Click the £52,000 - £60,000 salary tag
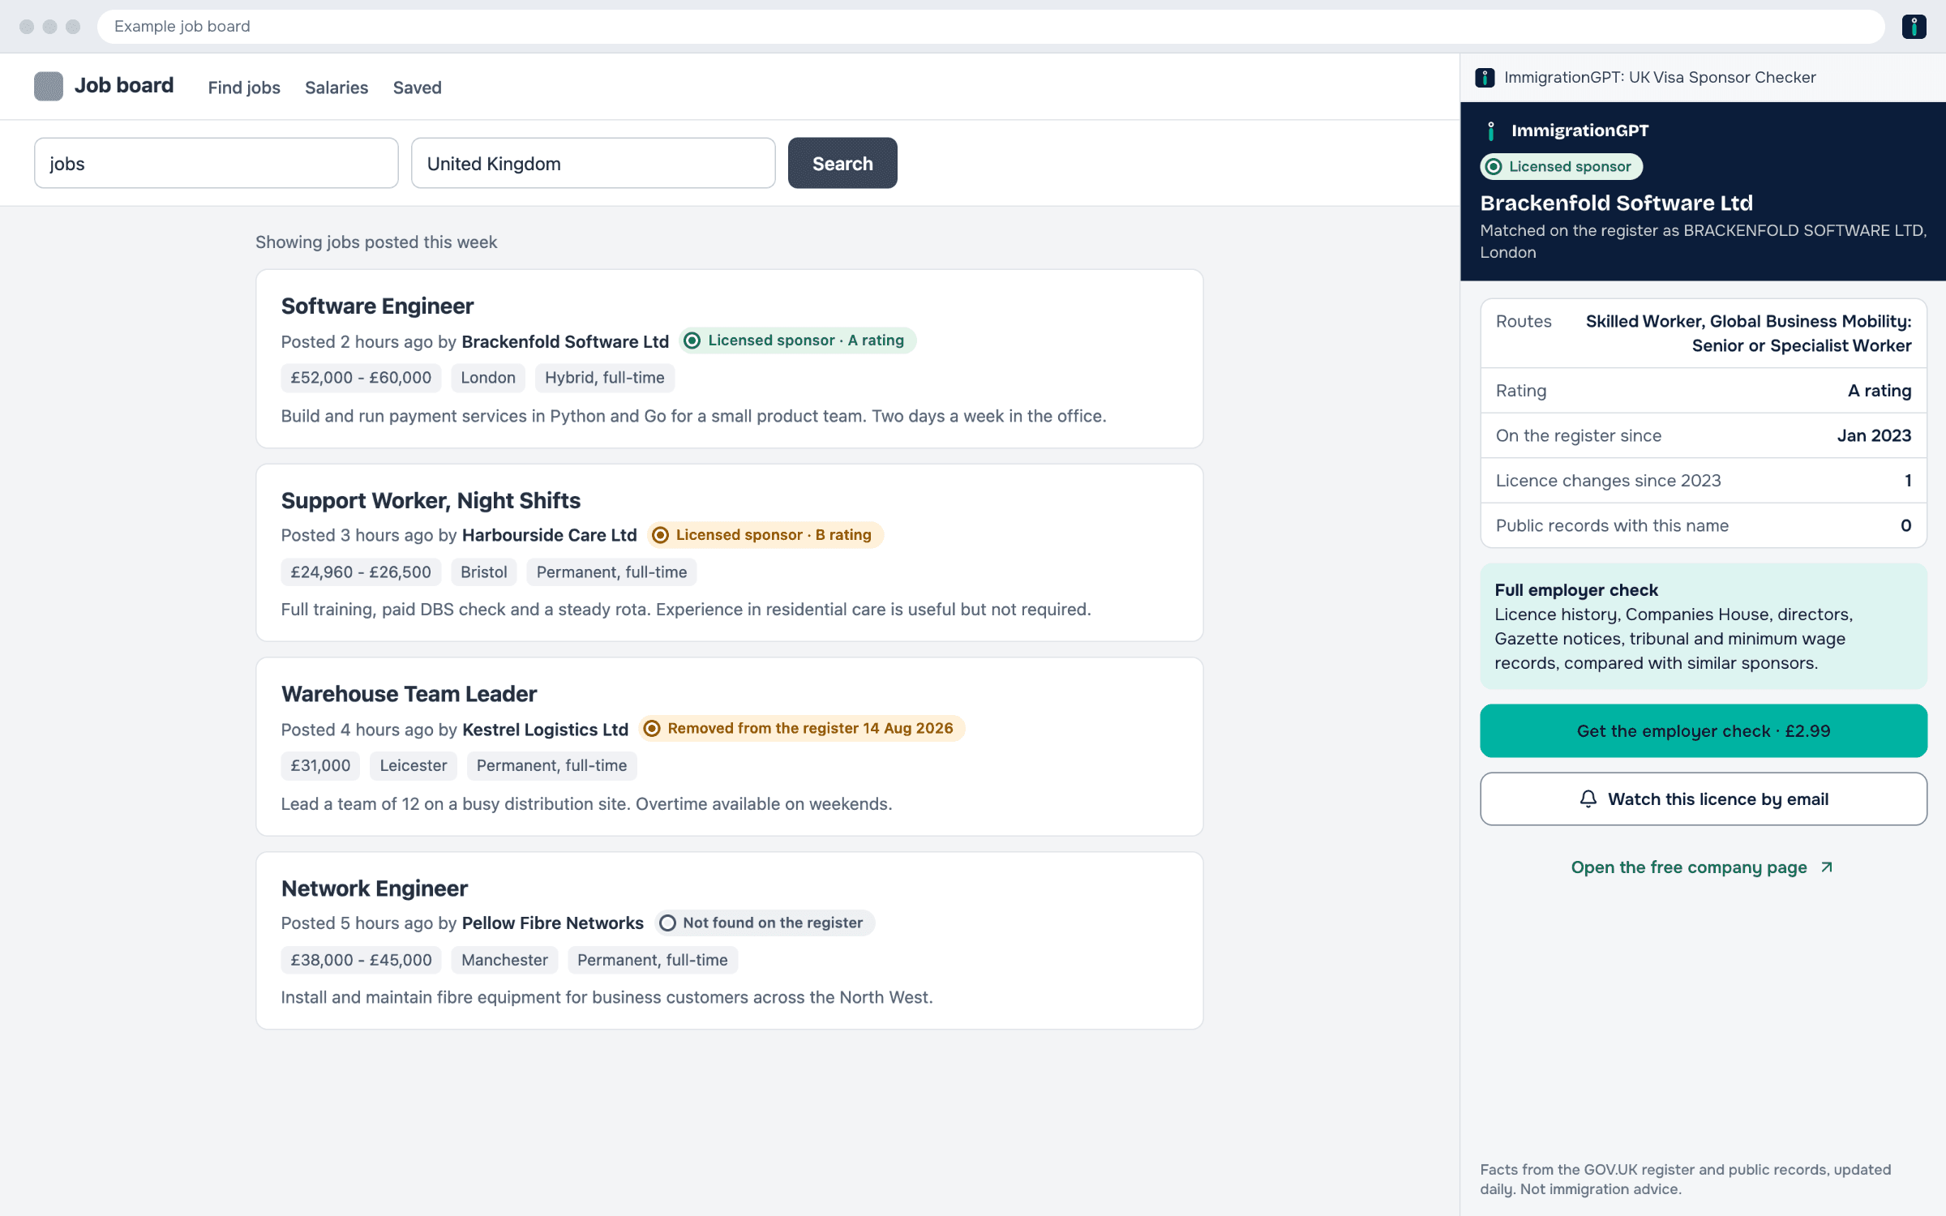The height and width of the screenshot is (1216, 1946). click(361, 378)
